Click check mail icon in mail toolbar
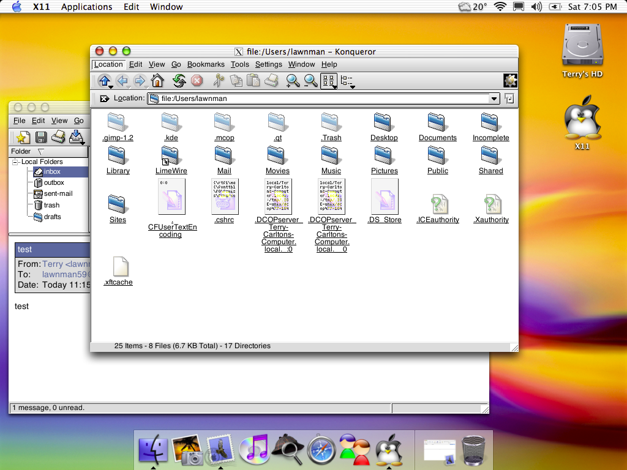The image size is (627, 470). [77, 137]
